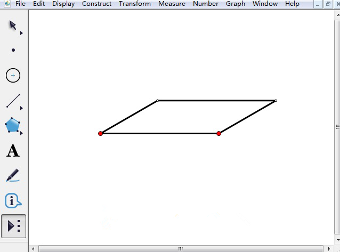
Task: Choose the Text label tool
Action: 13,150
